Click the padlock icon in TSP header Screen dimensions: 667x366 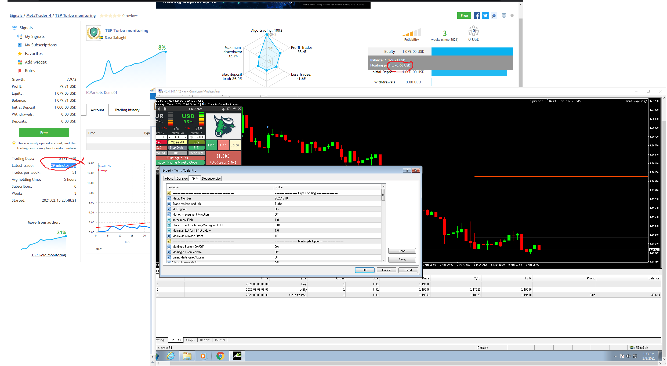pyautogui.click(x=223, y=109)
